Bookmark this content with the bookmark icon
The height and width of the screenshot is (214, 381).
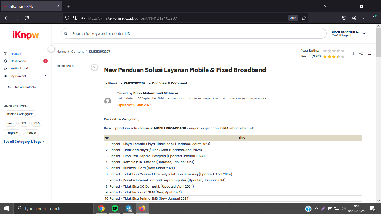point(352,54)
